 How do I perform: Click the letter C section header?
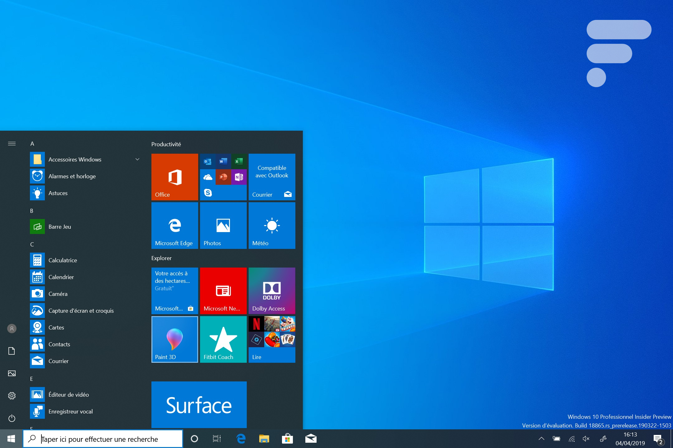(32, 245)
